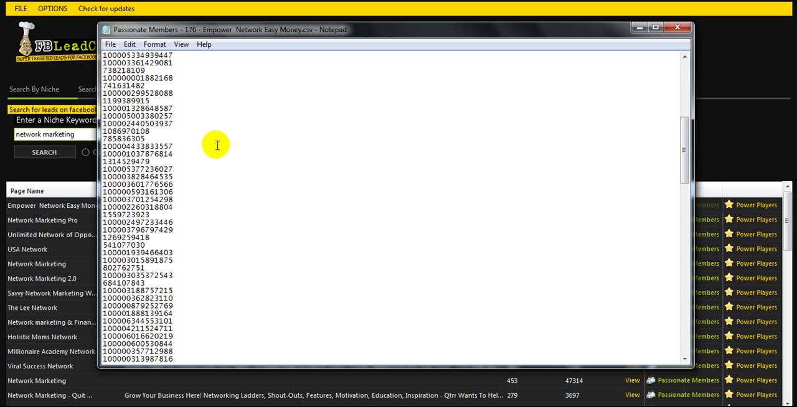
Task: Click the SEARCH button
Action: coord(44,152)
